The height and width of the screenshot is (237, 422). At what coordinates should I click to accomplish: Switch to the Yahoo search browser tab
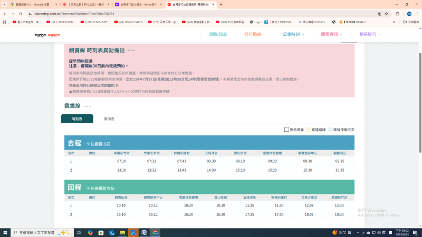137,4
